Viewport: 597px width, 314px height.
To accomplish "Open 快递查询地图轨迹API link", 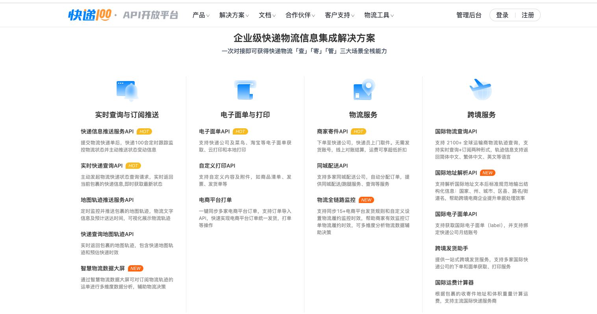I will click(107, 234).
